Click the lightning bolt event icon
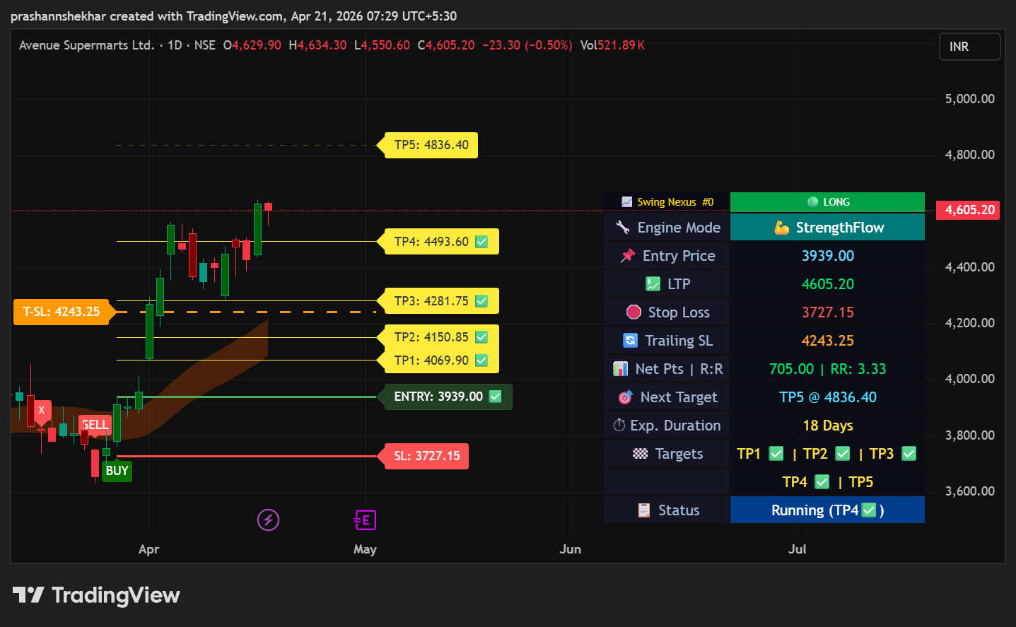 point(268,520)
